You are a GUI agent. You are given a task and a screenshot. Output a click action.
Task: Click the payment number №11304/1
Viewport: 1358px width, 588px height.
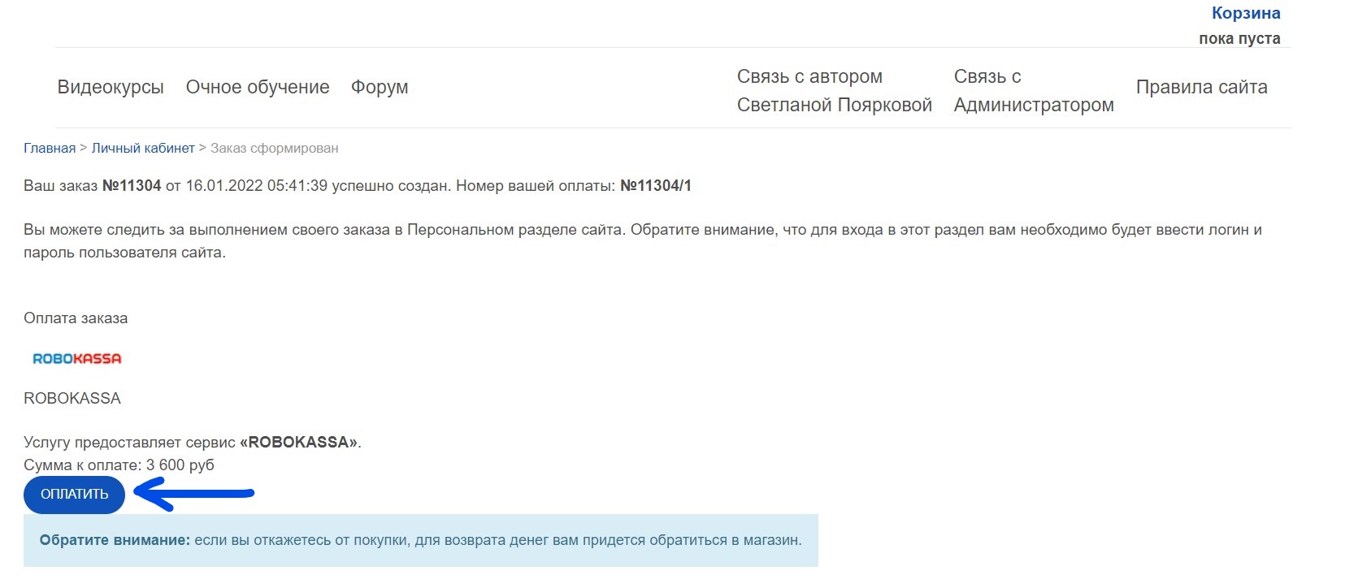pos(656,186)
